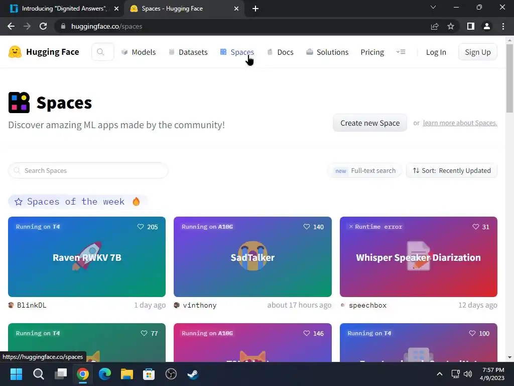Open the header search magnifier box

(x=102, y=52)
